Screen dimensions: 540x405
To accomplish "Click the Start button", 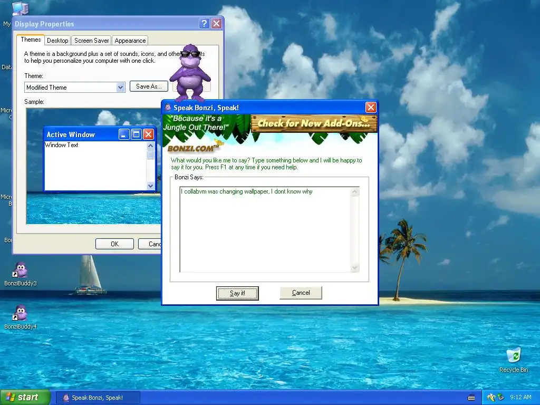I will [25, 398].
